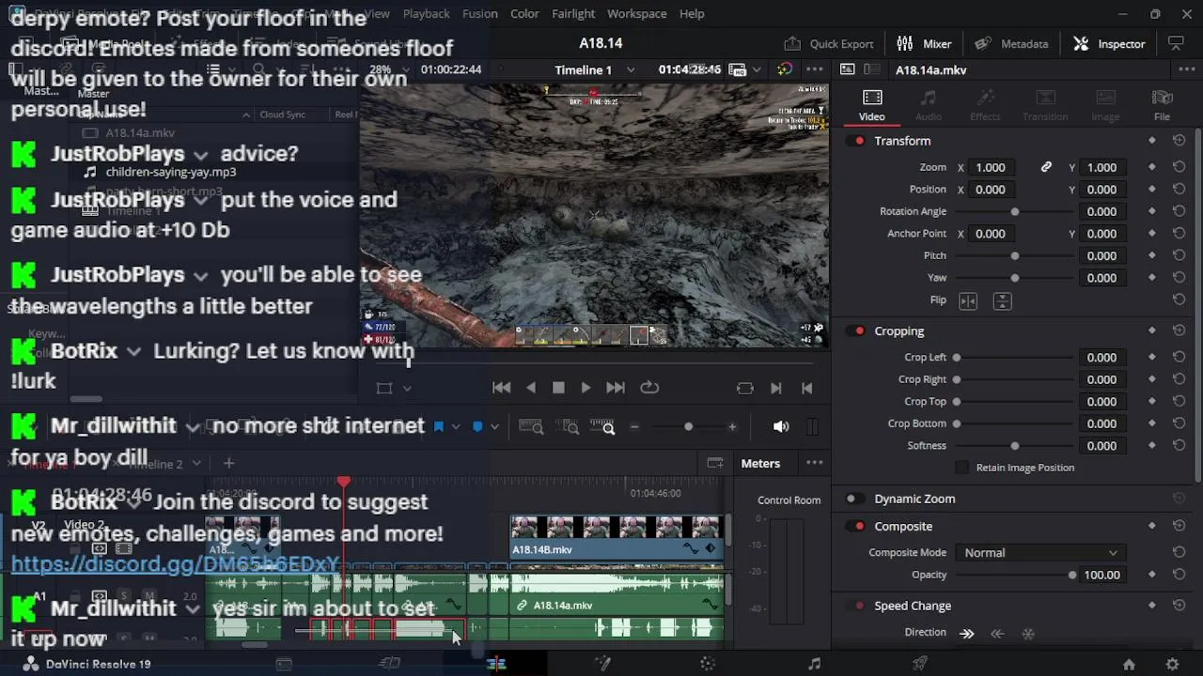This screenshot has width=1203, height=676.
Task: Open the Workspace menu
Action: (636, 13)
